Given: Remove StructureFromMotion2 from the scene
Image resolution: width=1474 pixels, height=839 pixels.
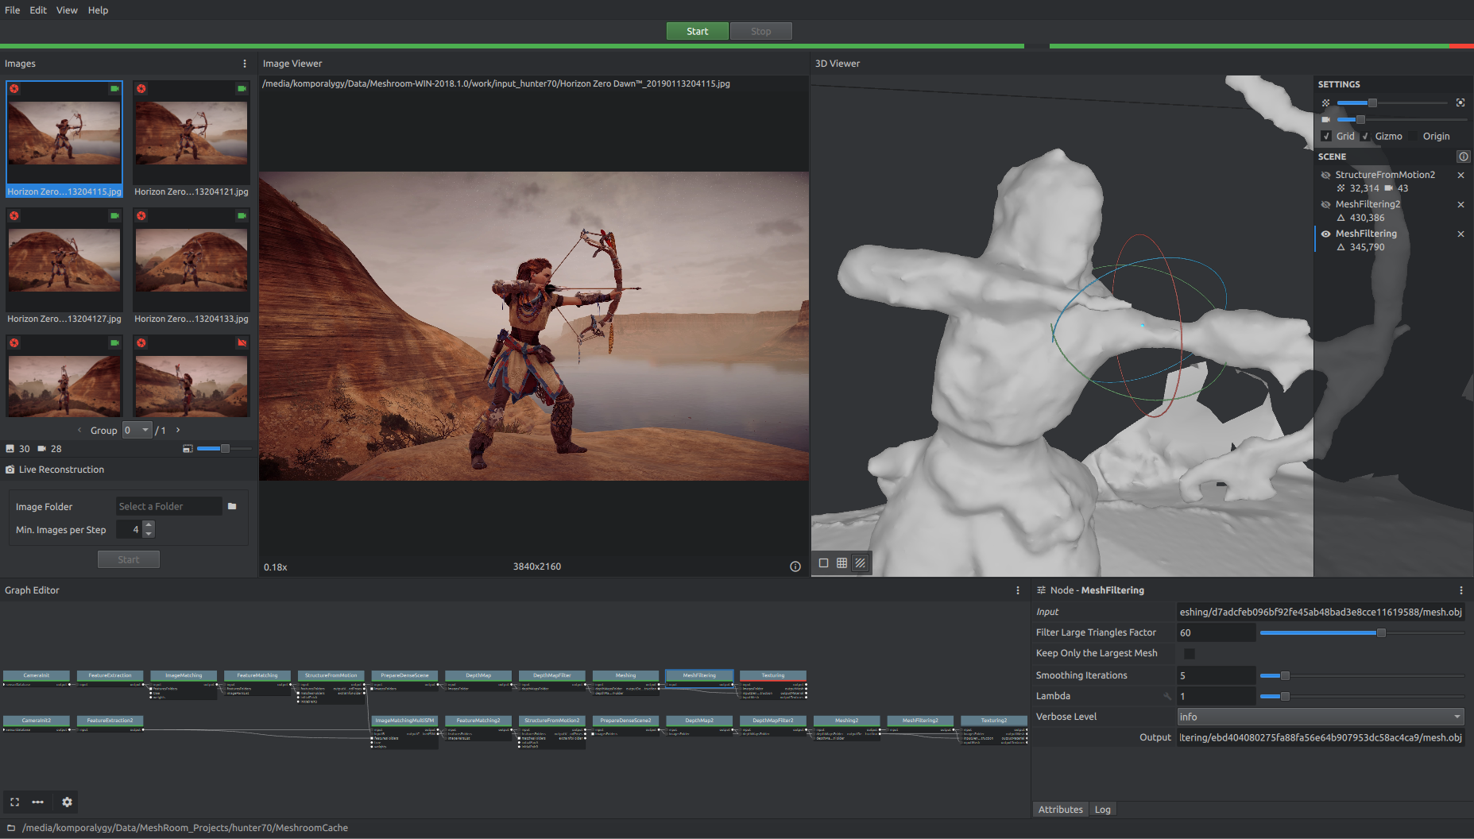Looking at the screenshot, I should 1460,175.
